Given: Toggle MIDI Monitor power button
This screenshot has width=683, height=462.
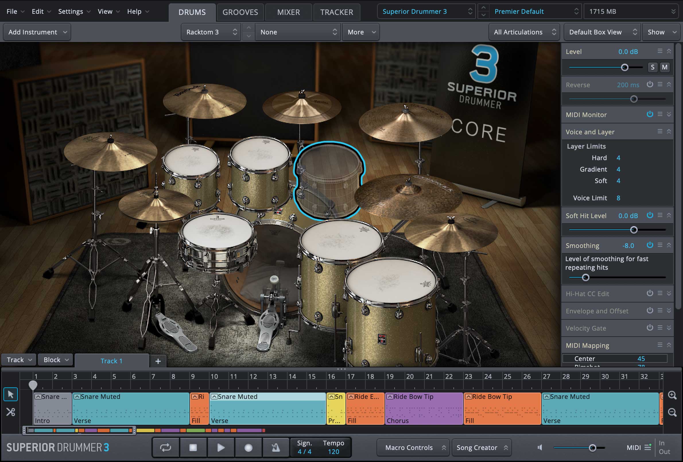Looking at the screenshot, I should pyautogui.click(x=650, y=114).
